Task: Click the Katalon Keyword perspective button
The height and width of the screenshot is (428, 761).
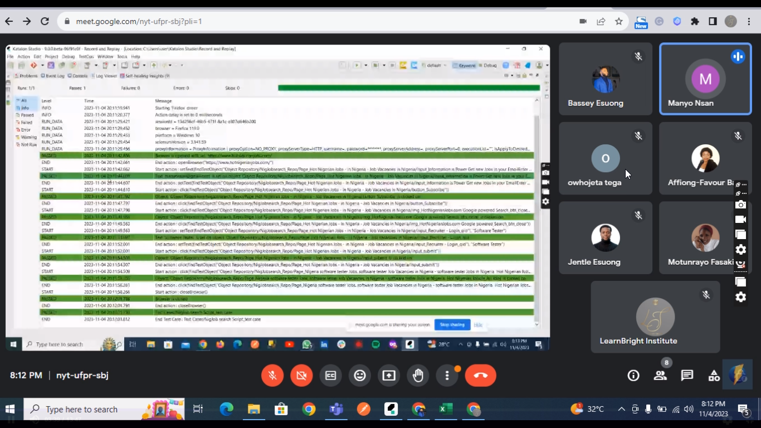Action: tap(464, 66)
